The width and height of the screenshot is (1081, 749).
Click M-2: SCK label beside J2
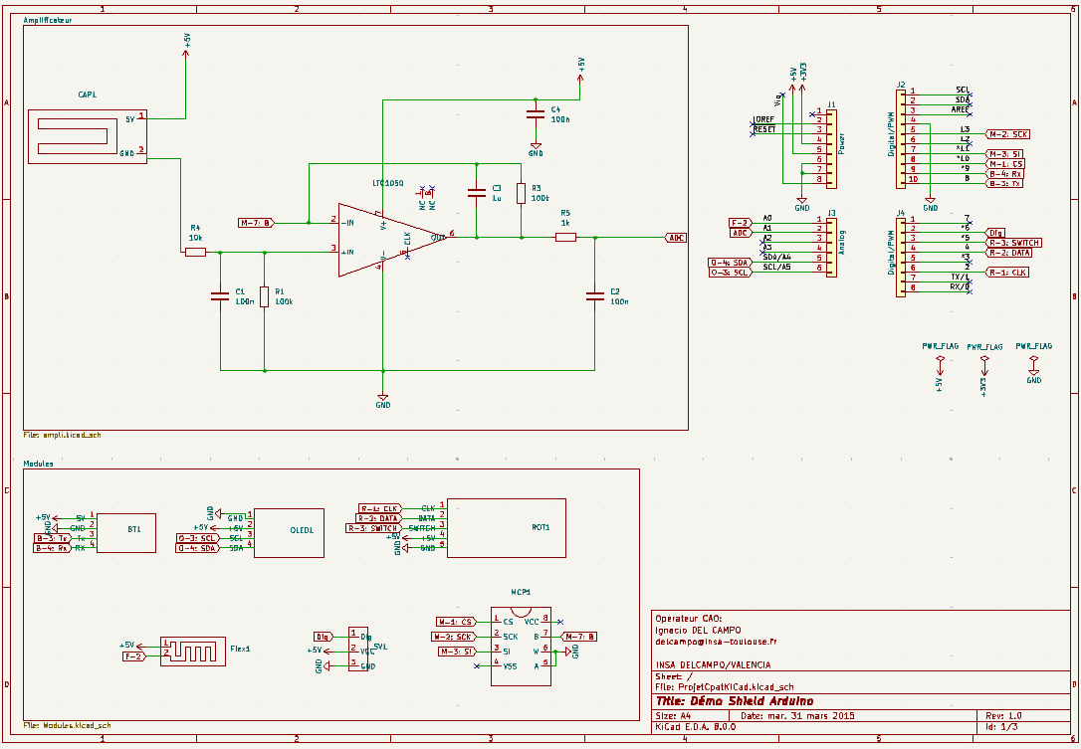point(1008,134)
